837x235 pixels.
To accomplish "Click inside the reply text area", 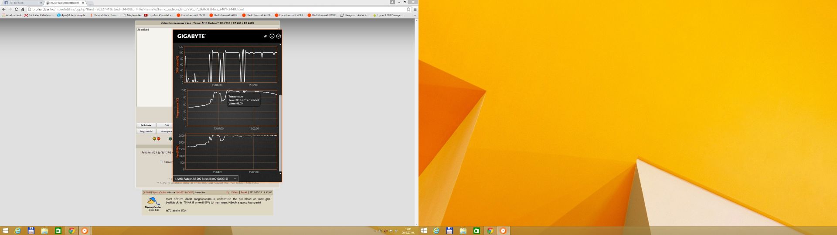I will [x=154, y=67].
